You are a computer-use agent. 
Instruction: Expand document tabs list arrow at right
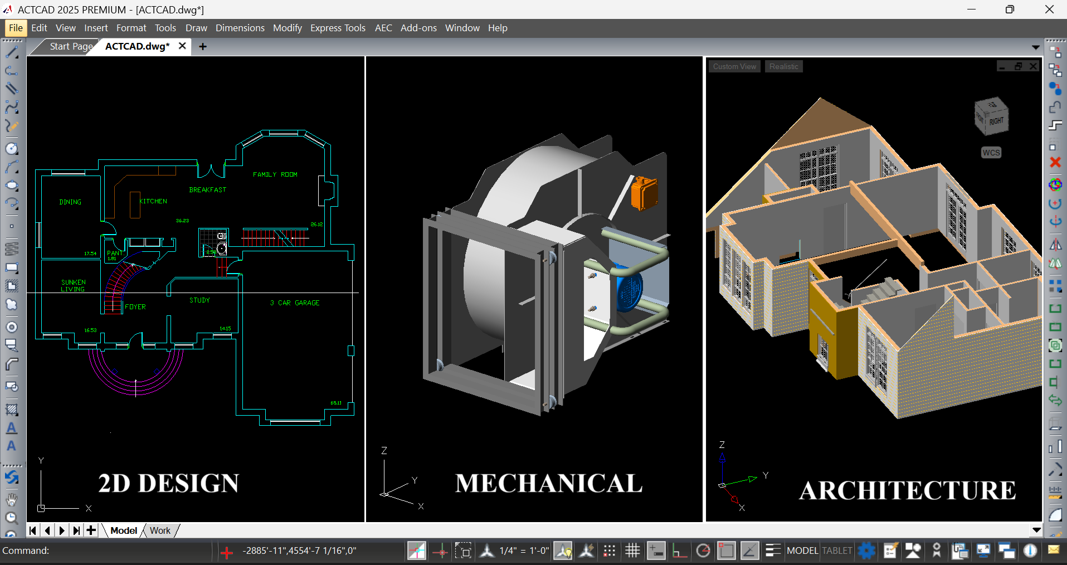tap(1035, 47)
